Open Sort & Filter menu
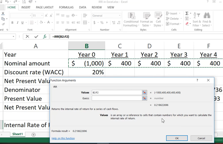This screenshot has width=223, height=144. coord(197,19)
